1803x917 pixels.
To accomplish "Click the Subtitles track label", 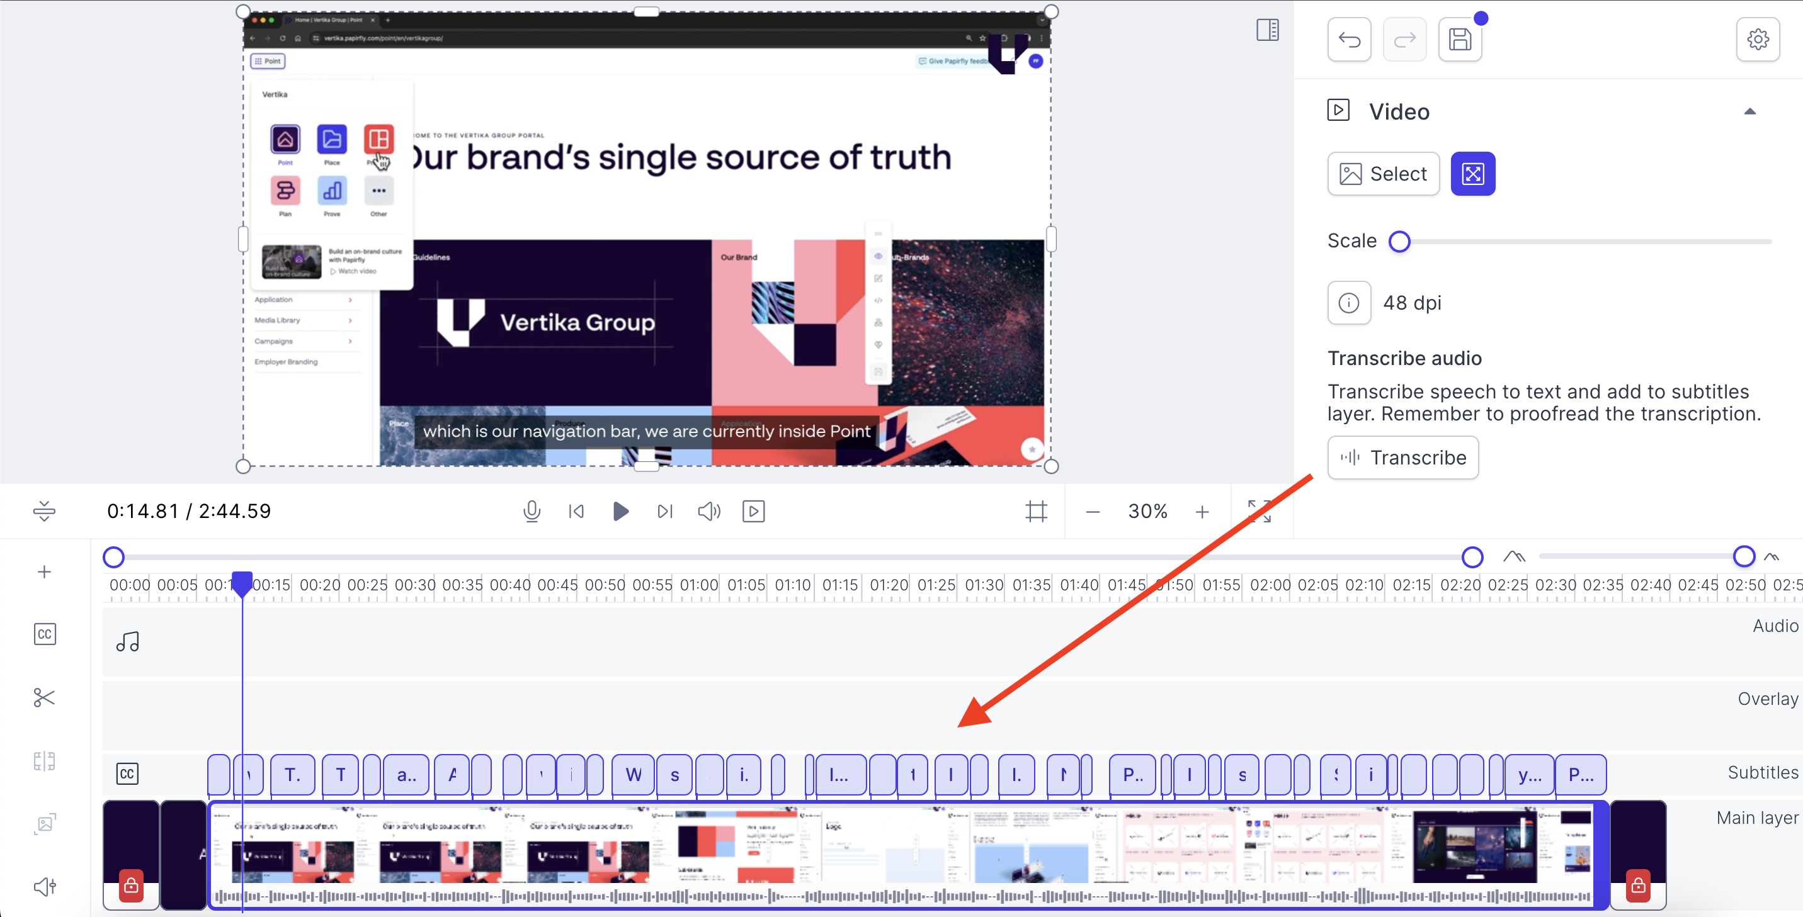I will pyautogui.click(x=1763, y=772).
